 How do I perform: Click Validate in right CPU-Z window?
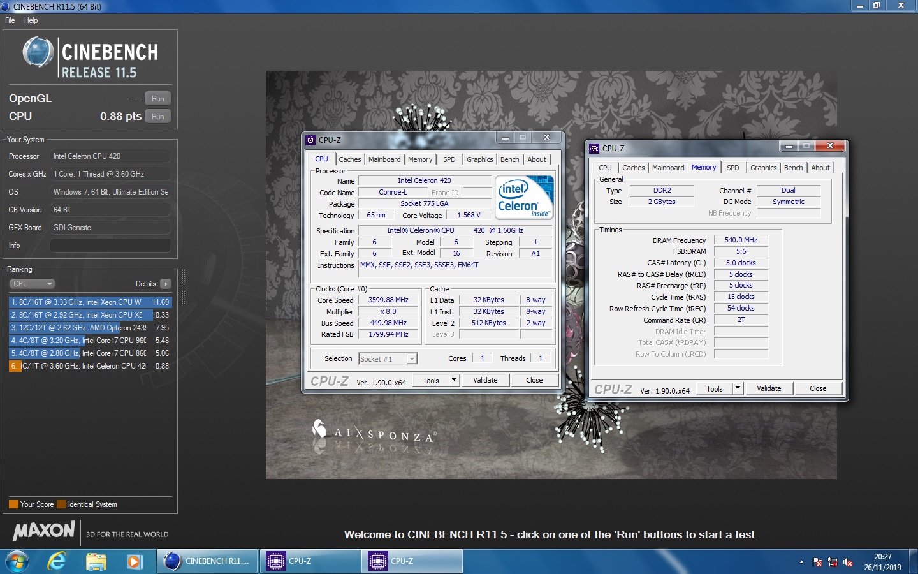769,389
